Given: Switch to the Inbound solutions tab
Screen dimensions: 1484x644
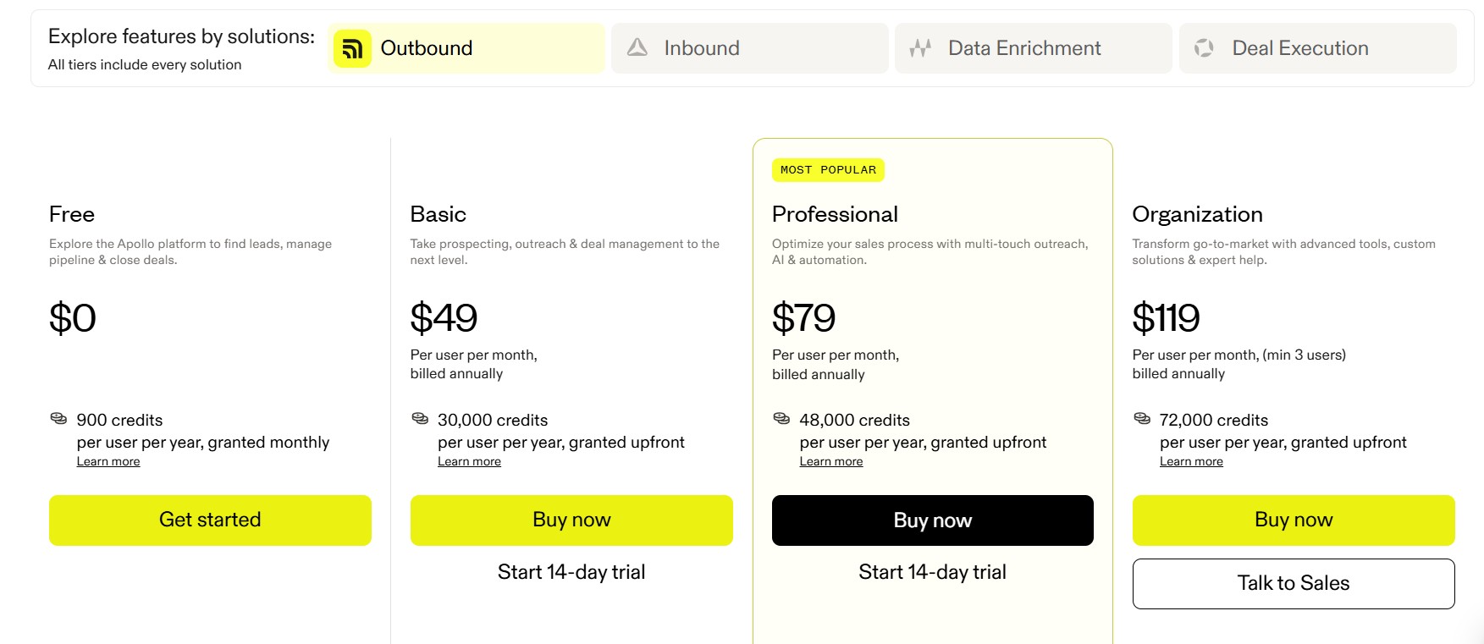Looking at the screenshot, I should [748, 47].
